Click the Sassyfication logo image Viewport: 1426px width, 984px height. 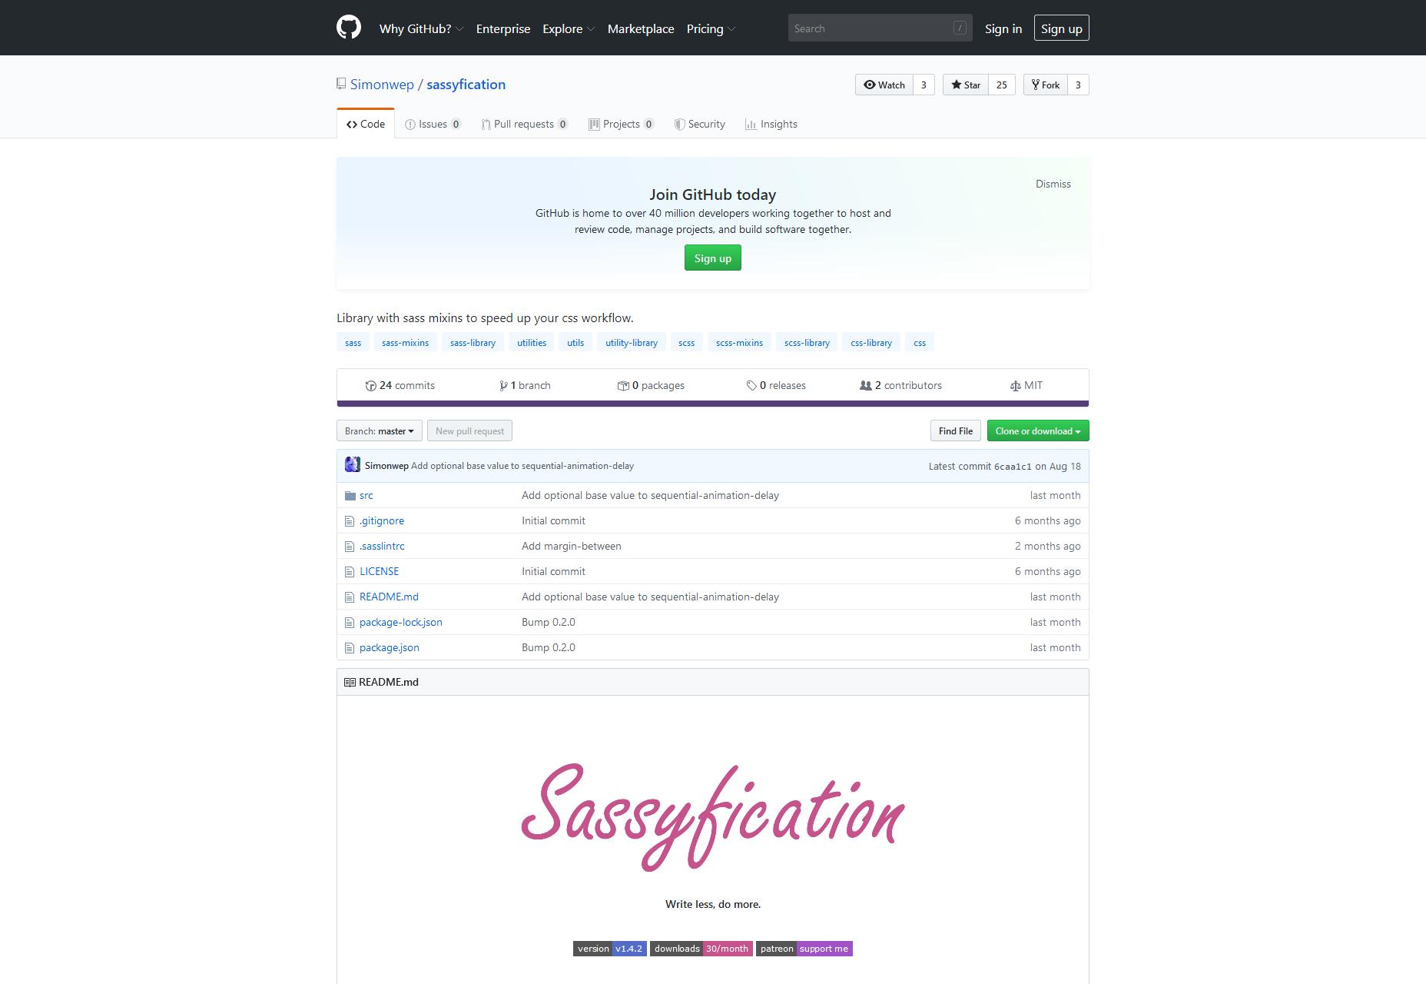tap(713, 816)
